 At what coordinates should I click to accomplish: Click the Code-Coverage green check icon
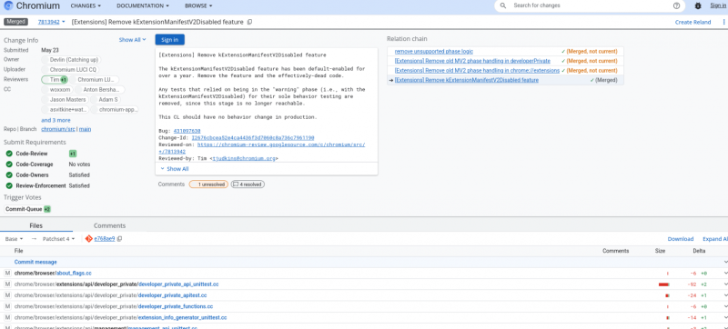[x=9, y=164]
